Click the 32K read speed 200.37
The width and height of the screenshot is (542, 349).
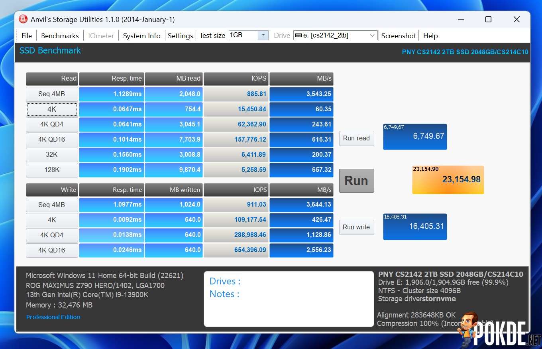tap(301, 155)
